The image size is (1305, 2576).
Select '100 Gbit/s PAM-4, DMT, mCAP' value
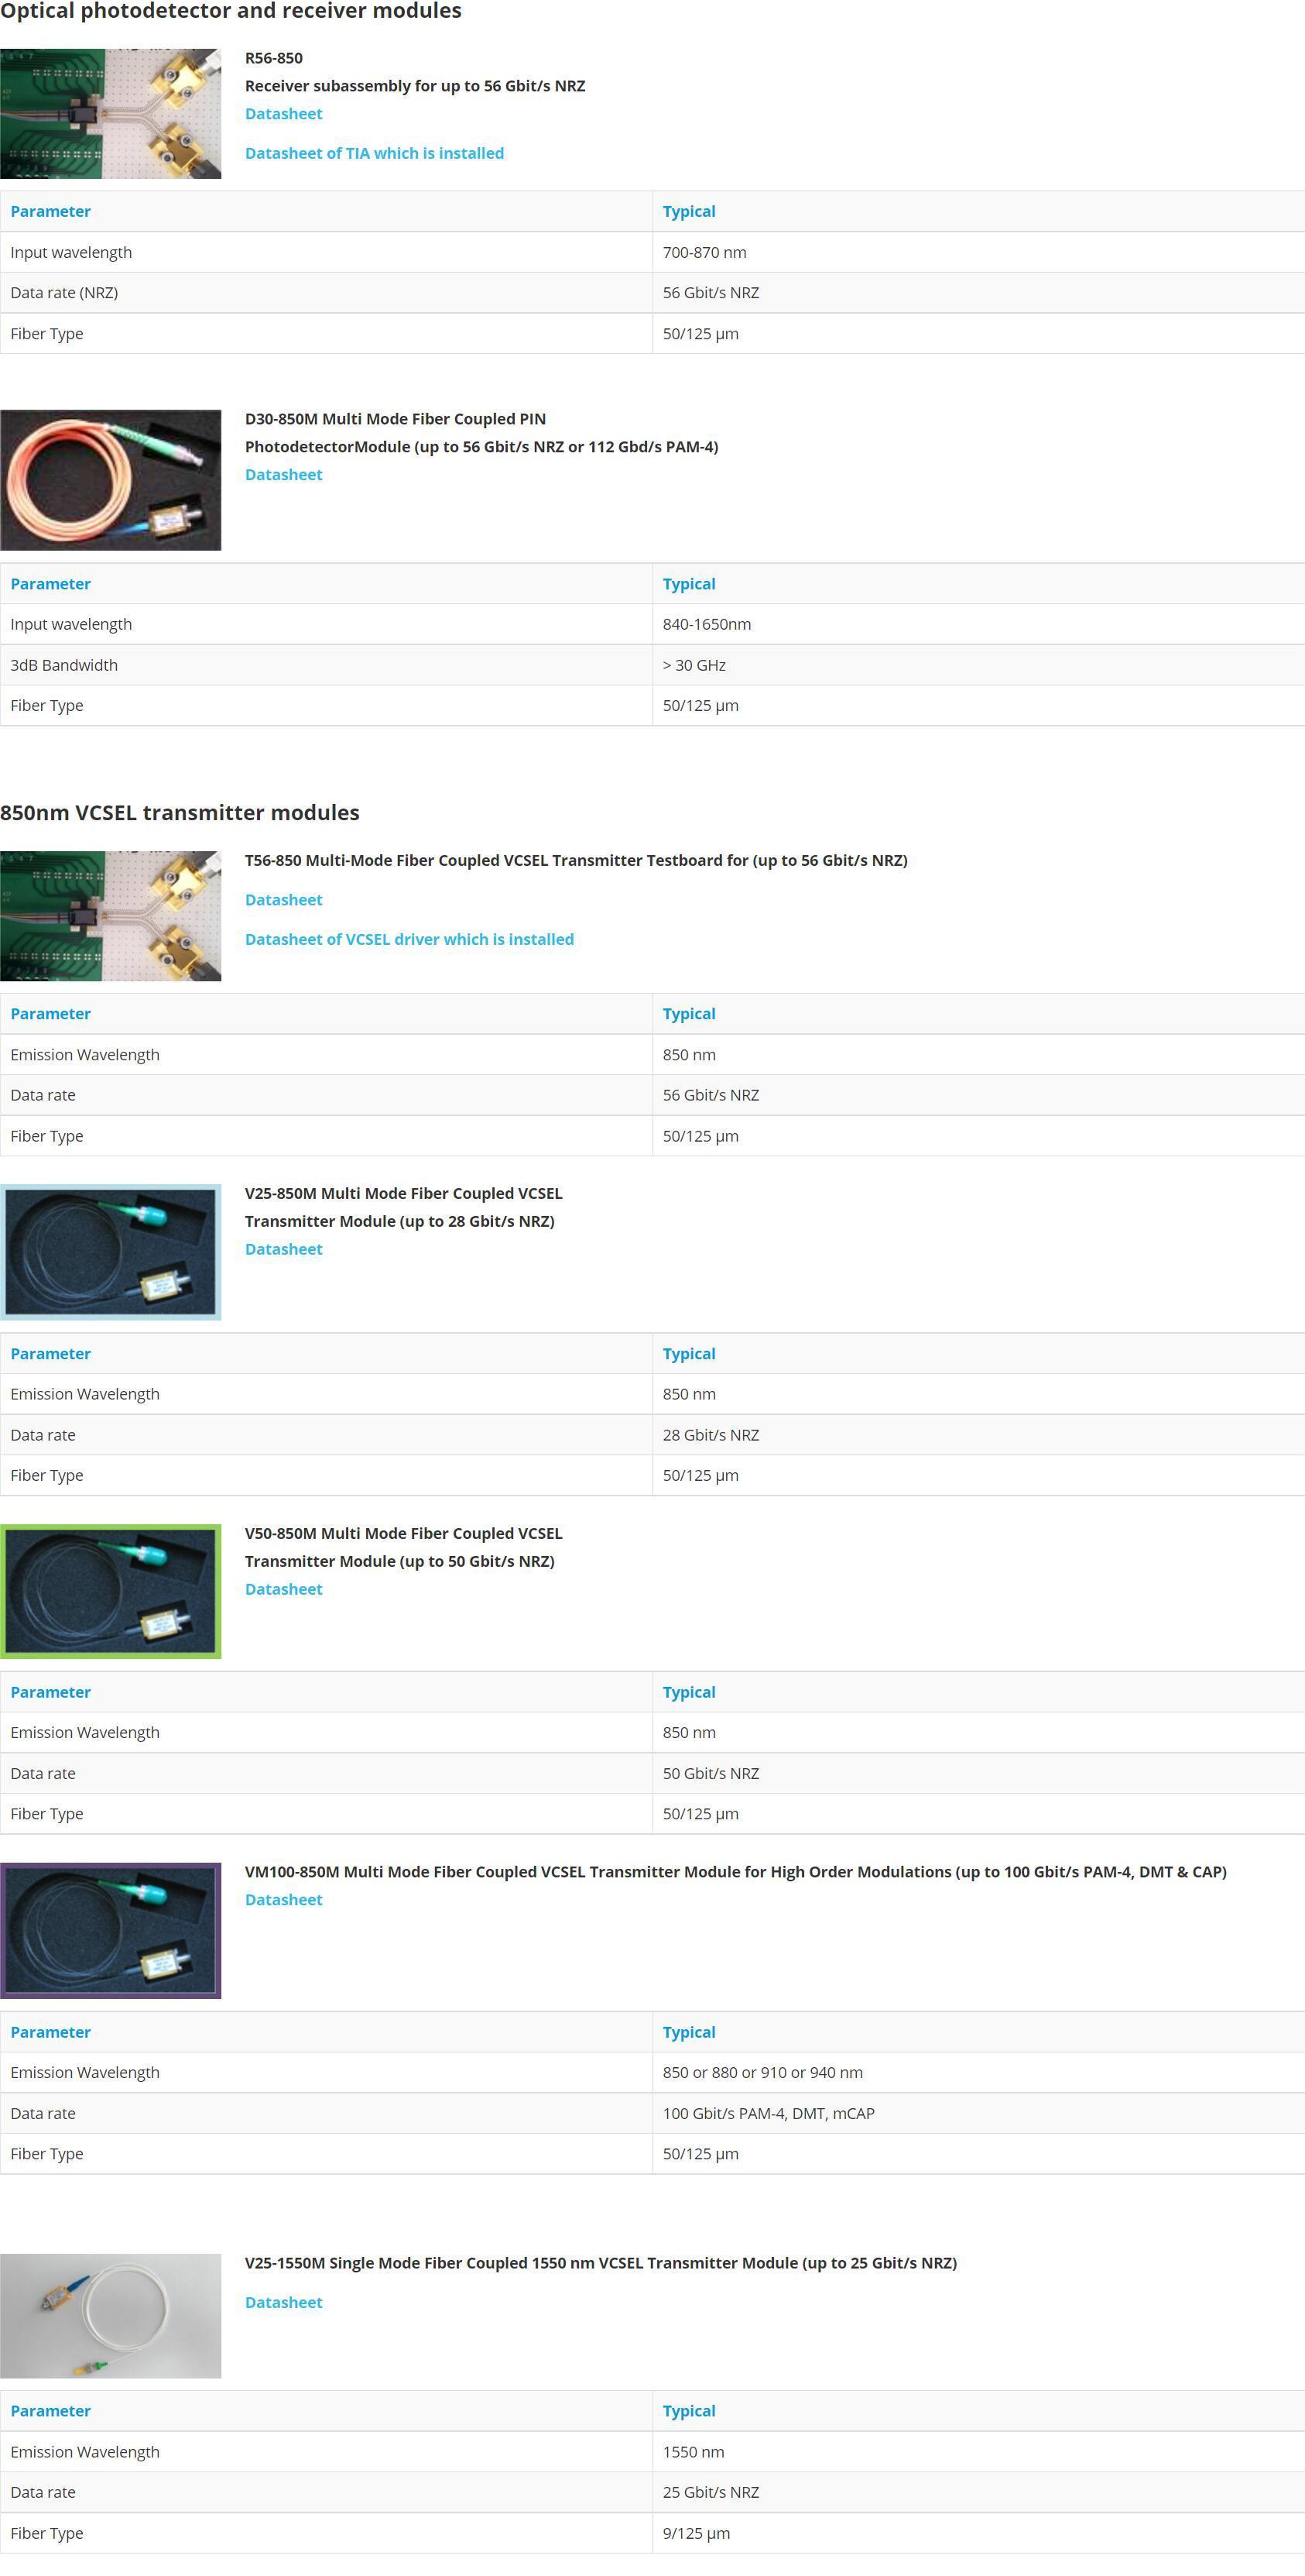pos(769,2113)
